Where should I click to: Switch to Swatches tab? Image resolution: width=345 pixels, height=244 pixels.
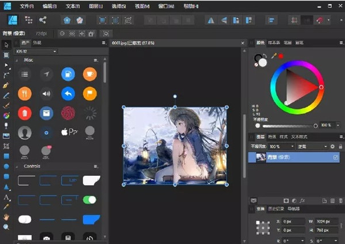[x=274, y=43]
